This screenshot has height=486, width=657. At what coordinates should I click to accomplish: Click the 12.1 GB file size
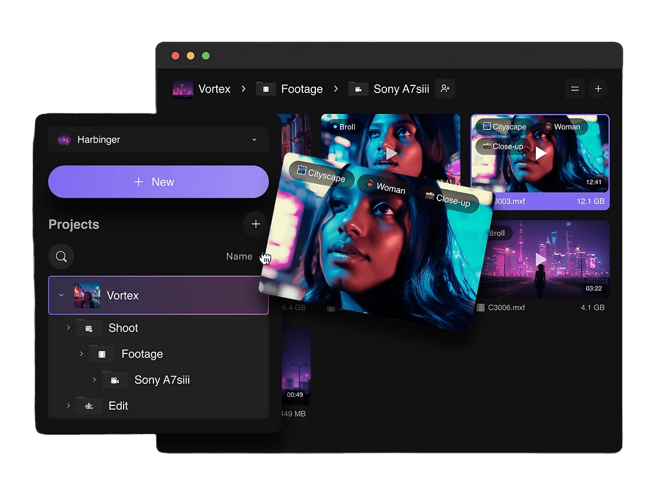click(591, 202)
